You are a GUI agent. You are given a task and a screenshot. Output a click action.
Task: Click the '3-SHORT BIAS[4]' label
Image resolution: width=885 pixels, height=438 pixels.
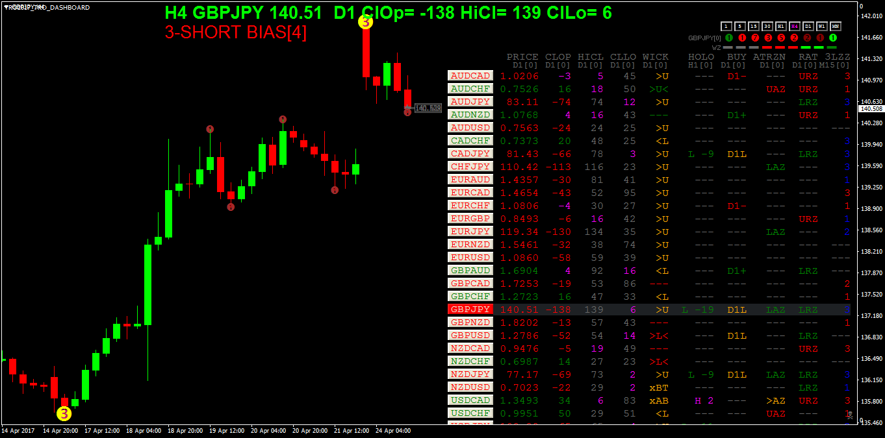coord(235,32)
